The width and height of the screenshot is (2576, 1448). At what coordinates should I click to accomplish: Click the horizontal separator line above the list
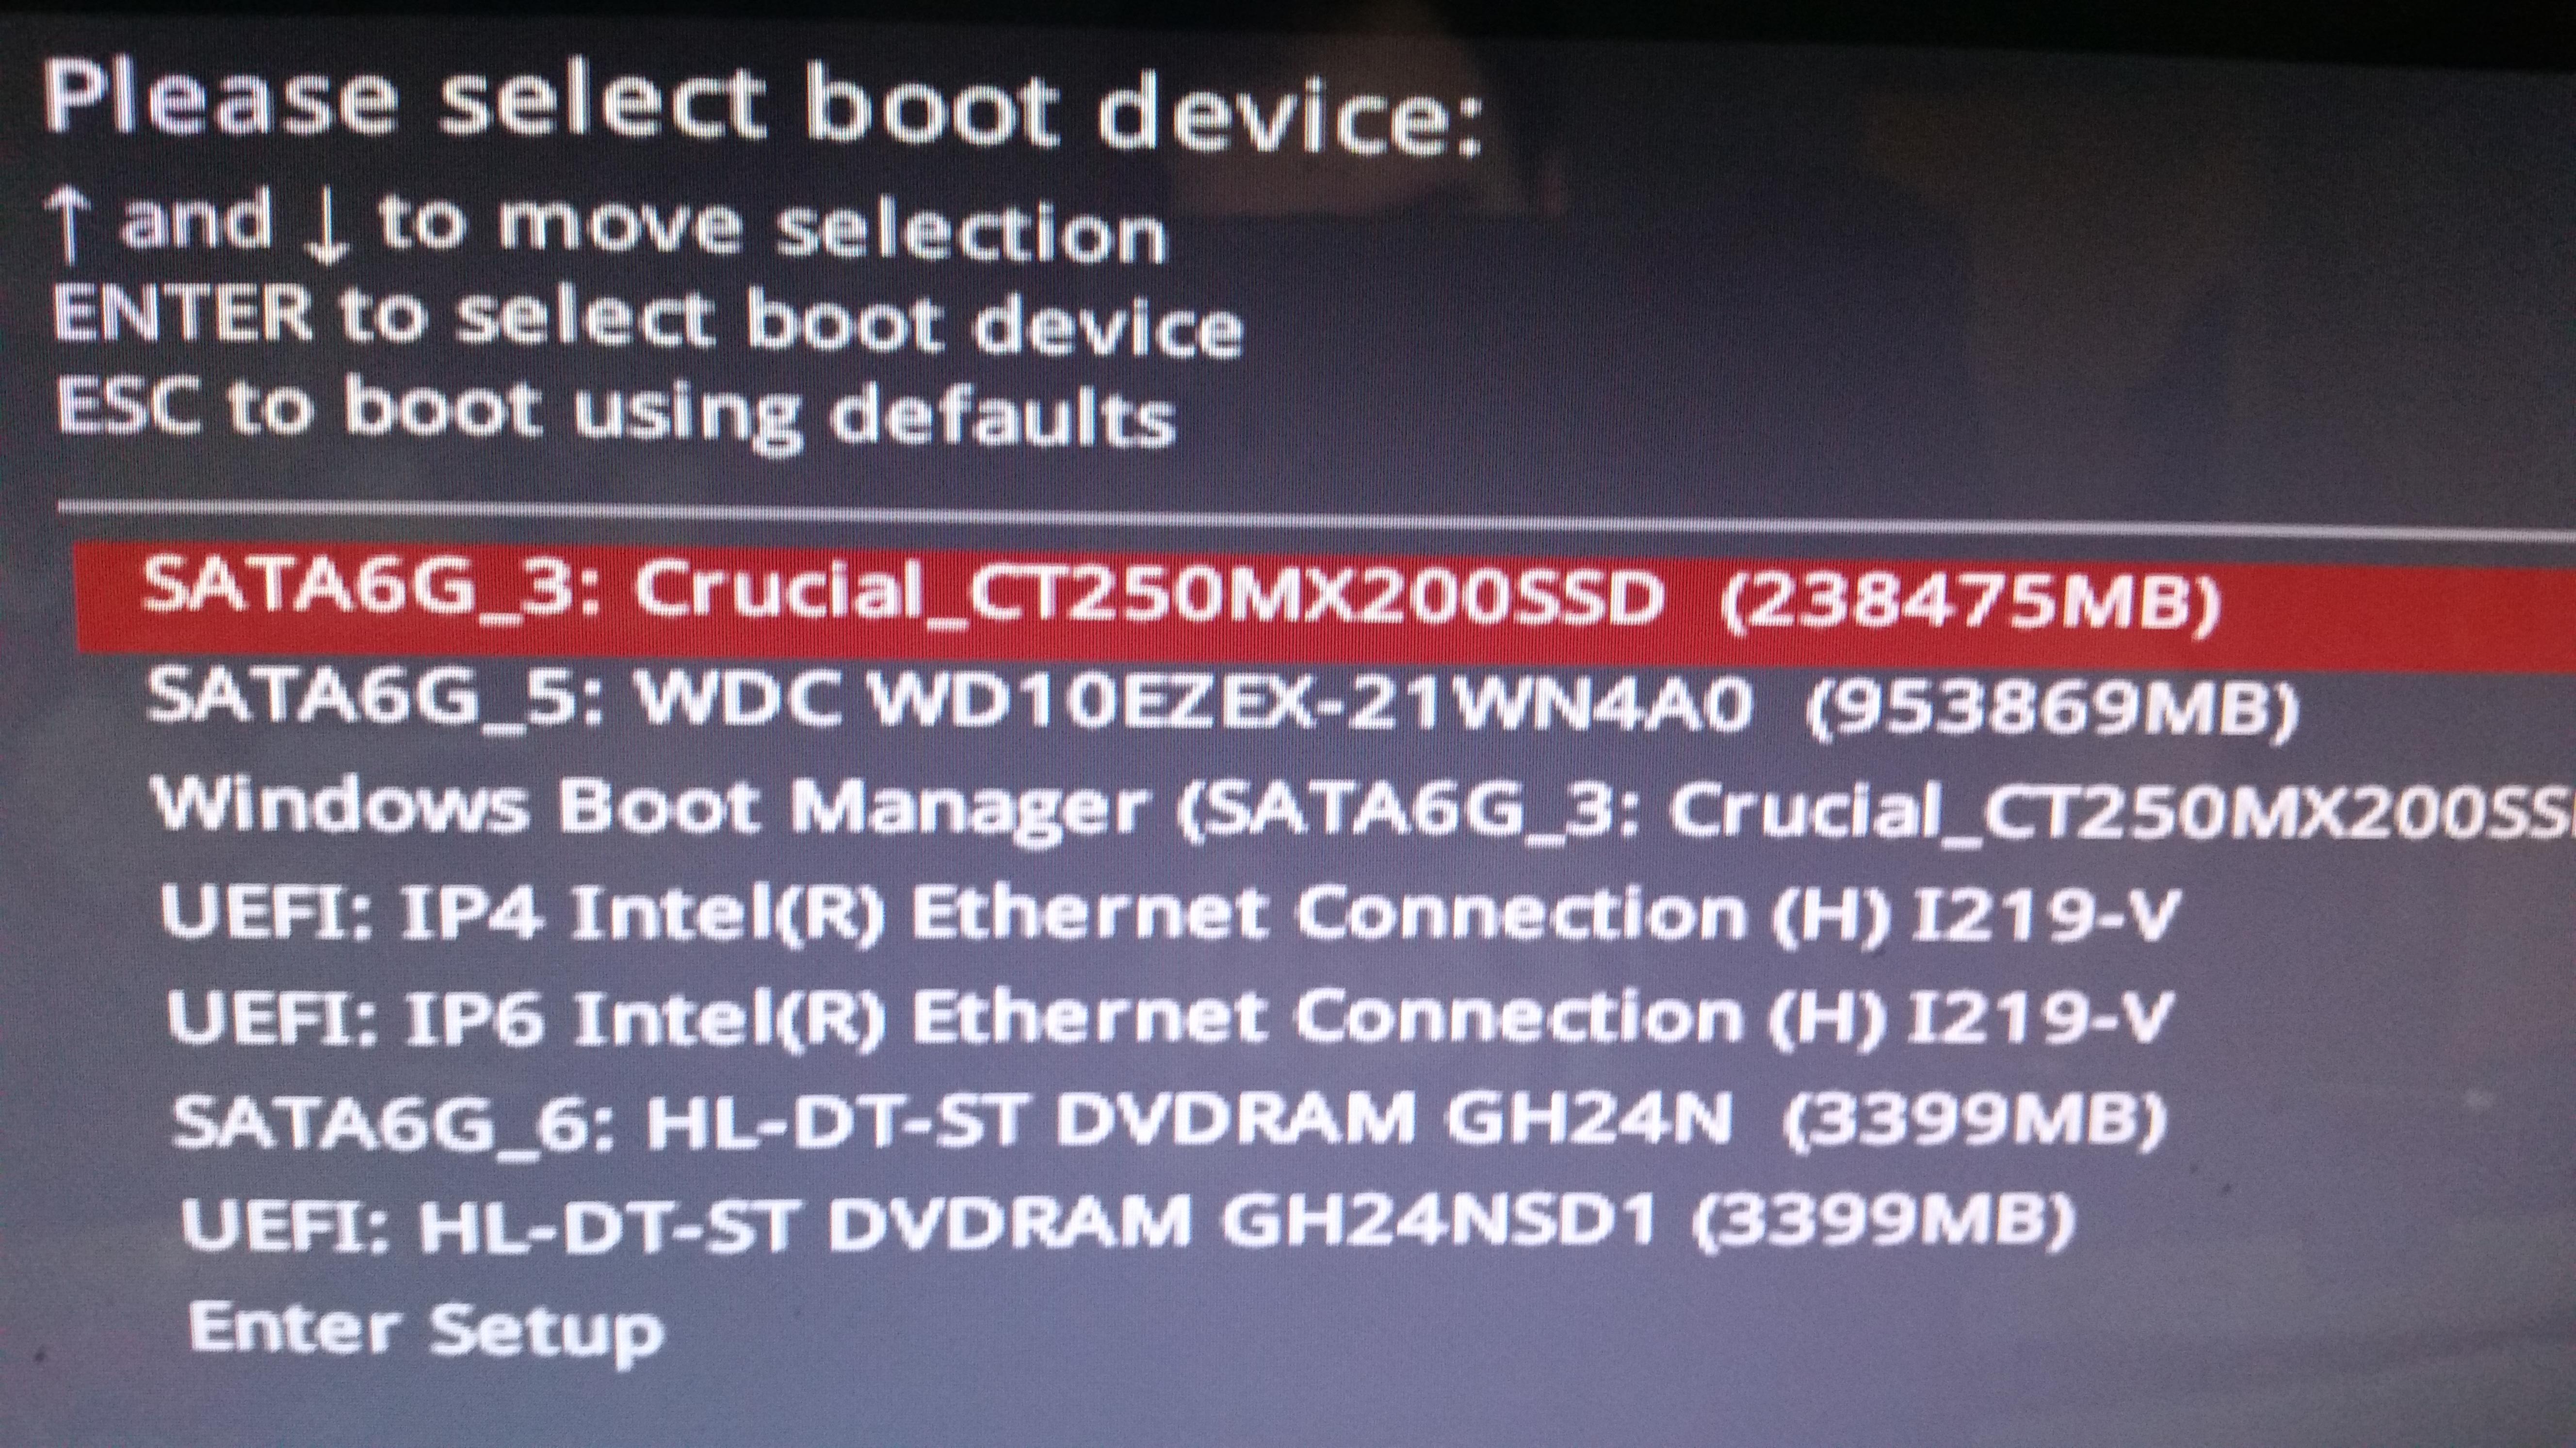(1316, 517)
